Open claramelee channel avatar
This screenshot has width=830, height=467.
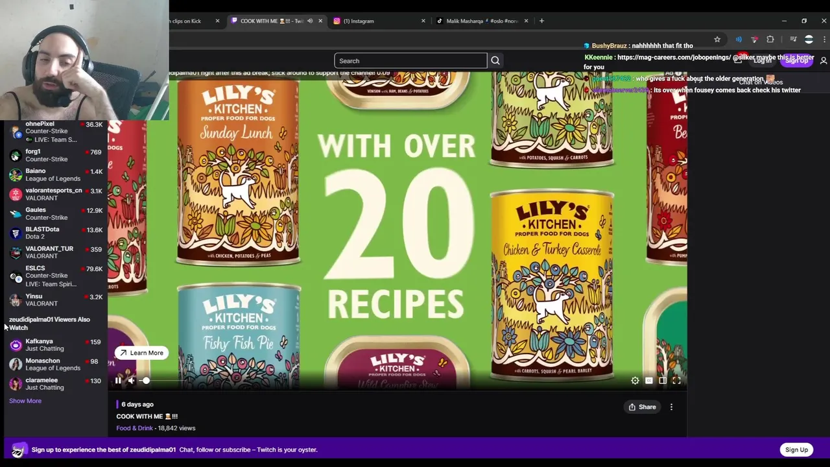pos(16,384)
